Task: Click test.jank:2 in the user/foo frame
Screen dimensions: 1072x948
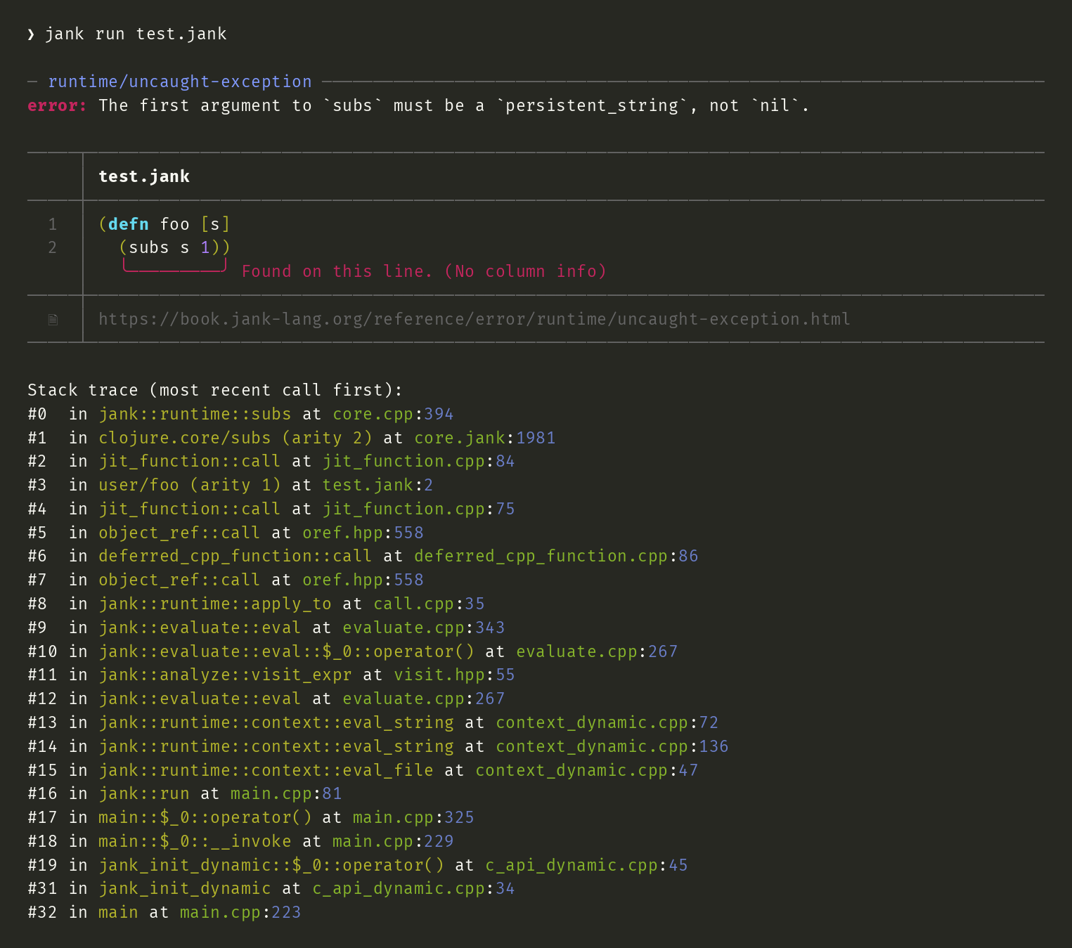Action: (x=378, y=485)
